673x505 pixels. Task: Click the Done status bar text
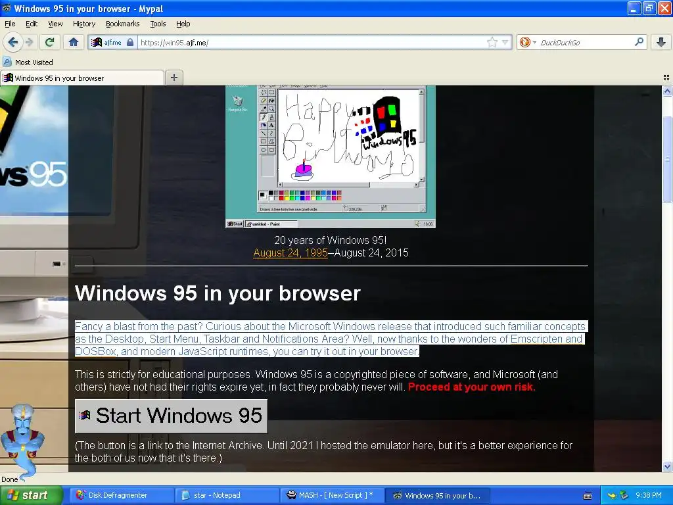[9, 479]
